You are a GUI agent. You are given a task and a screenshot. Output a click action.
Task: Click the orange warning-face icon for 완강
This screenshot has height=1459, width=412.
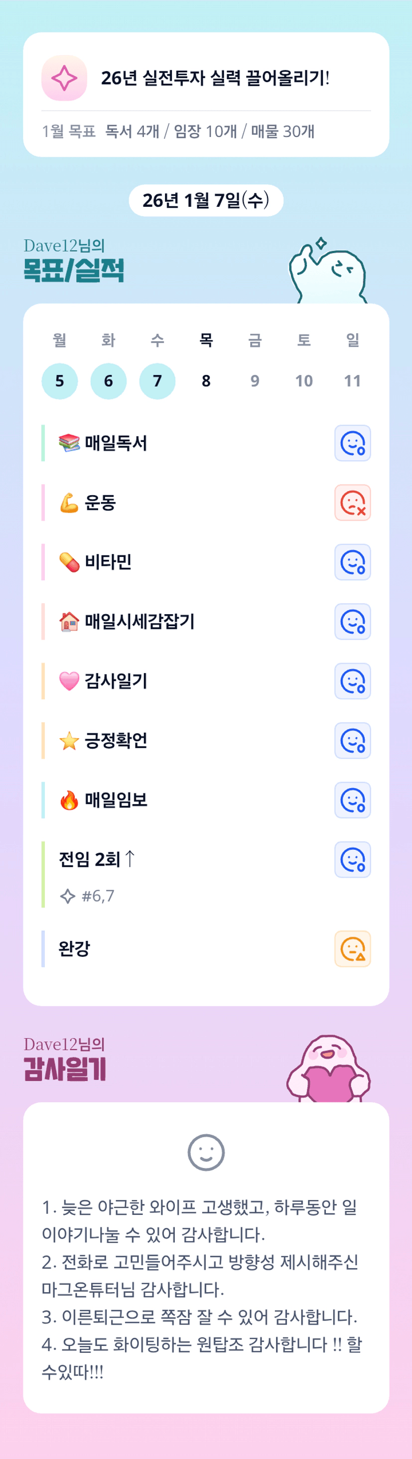353,948
